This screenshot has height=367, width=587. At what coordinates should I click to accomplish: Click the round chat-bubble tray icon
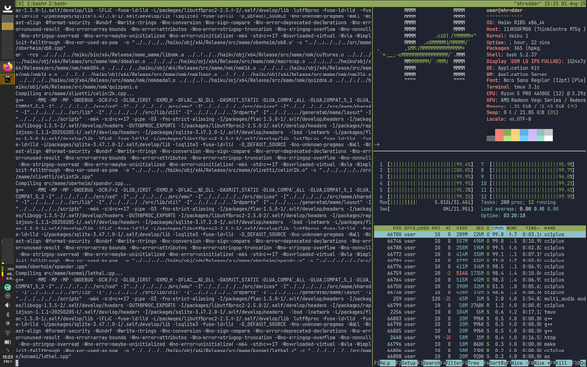pos(7,296)
